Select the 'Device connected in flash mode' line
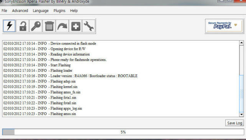246x140 pixels. point(50,44)
